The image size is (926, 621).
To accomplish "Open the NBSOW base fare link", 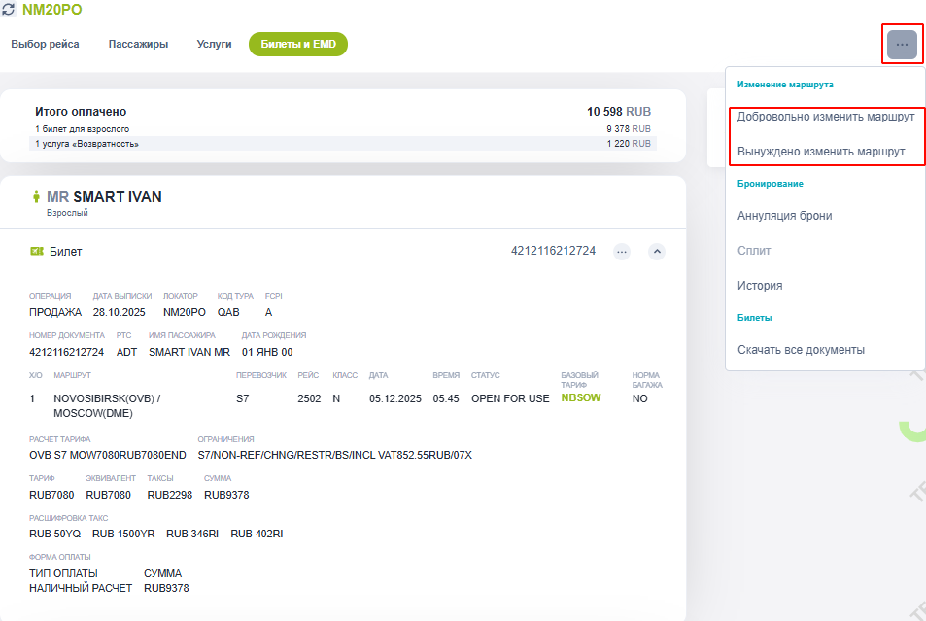I will point(581,398).
